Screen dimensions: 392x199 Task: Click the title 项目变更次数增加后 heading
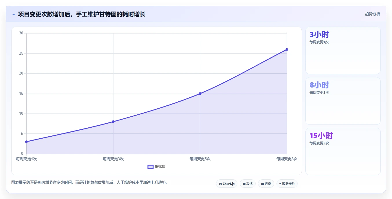tap(82, 14)
